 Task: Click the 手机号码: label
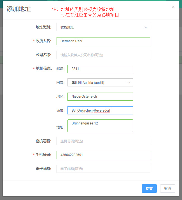click(x=44, y=155)
